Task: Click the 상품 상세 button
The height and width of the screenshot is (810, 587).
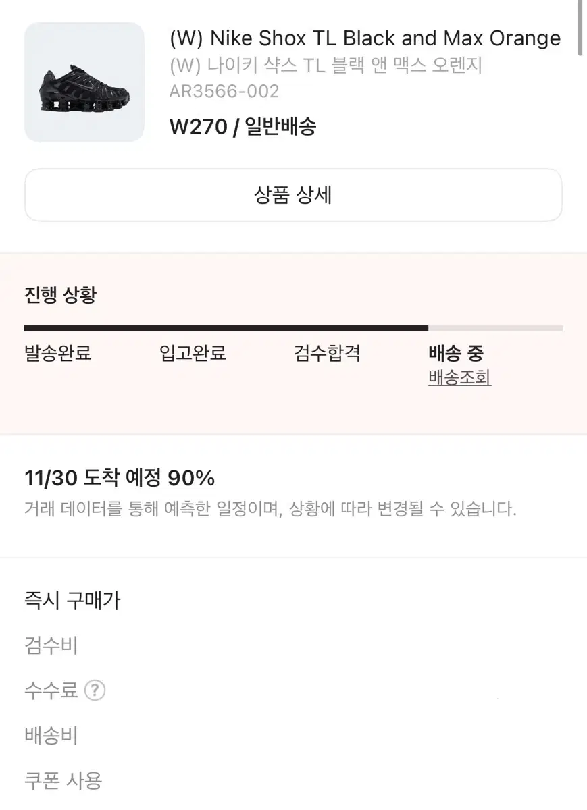Action: tap(293, 195)
